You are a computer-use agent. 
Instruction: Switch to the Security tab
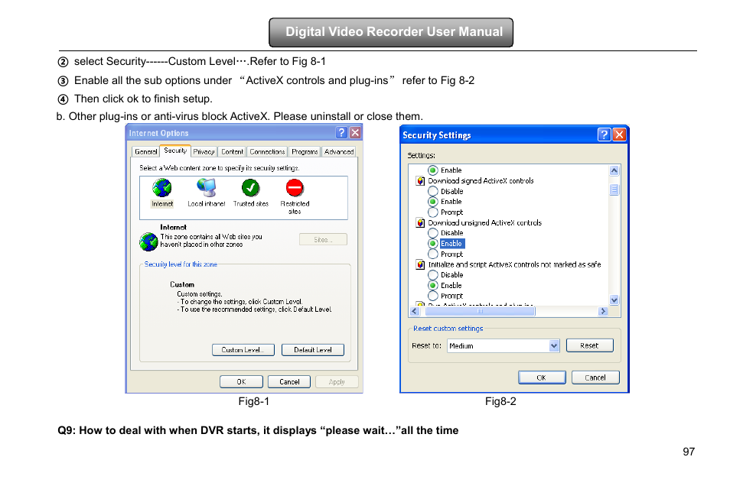point(175,151)
